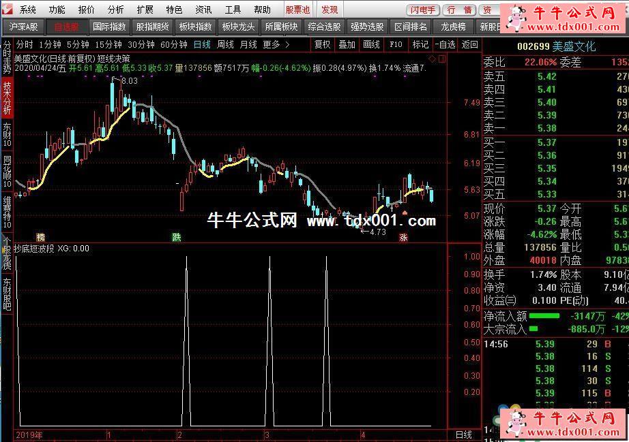Open the 系统 menu
This screenshot has width=629, height=442.
point(28,10)
